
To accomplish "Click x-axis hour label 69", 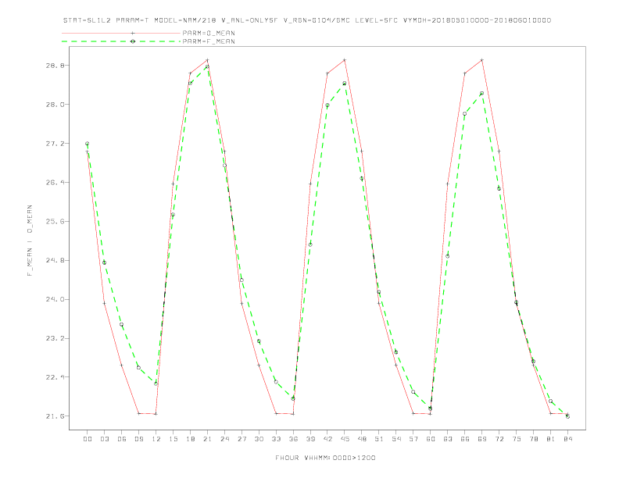I will [x=482, y=439].
